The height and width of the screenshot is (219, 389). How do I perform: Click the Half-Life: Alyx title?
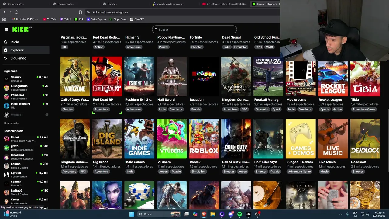(x=265, y=162)
